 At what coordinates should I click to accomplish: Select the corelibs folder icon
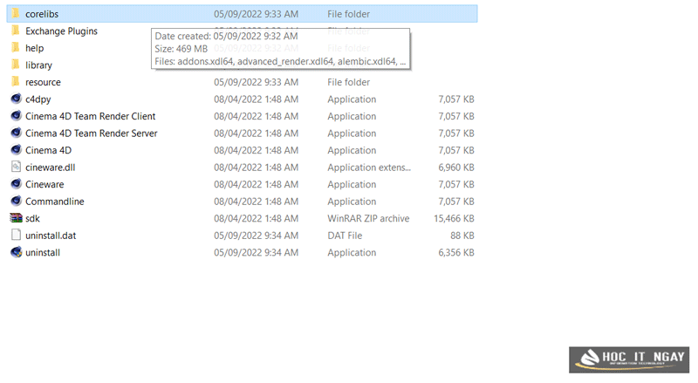point(16,13)
